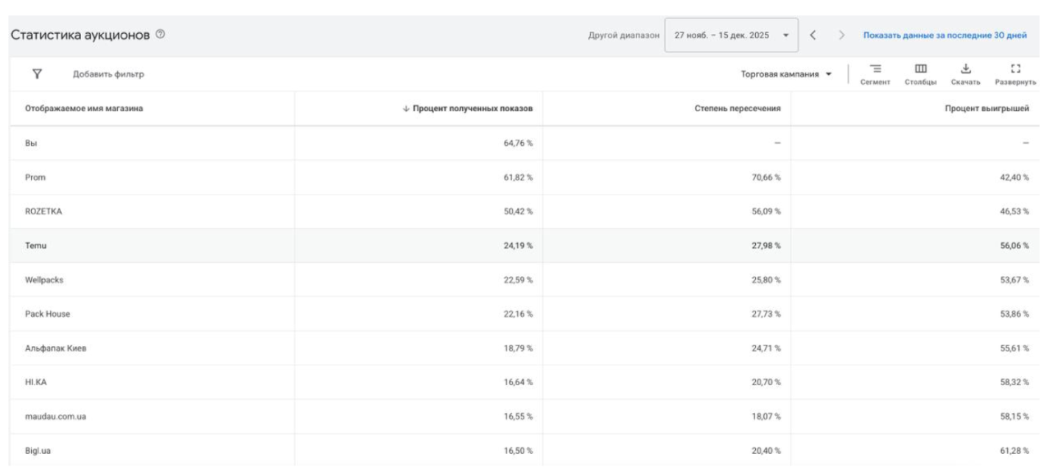Click Показать данные за последние 30 дней

[945, 36]
